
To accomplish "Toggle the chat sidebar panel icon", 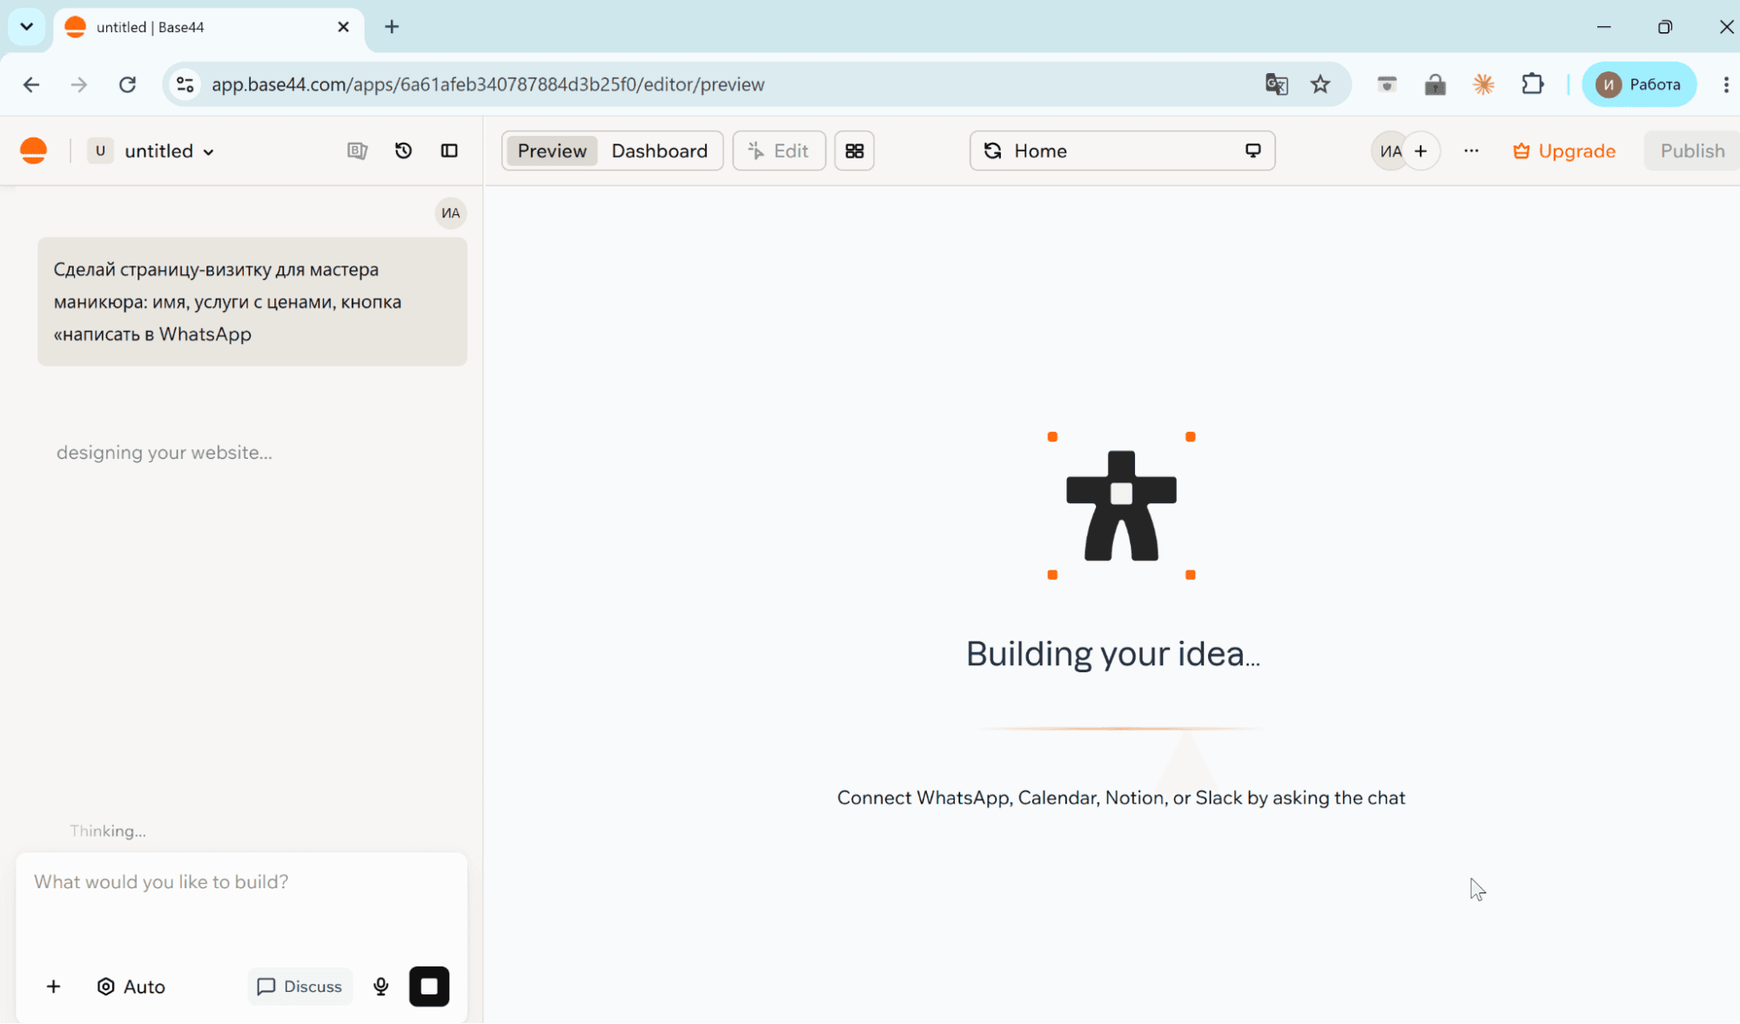I will [x=449, y=151].
